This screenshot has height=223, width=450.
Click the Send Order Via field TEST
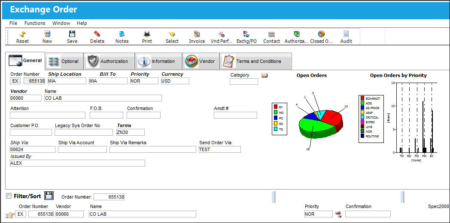click(x=220, y=149)
